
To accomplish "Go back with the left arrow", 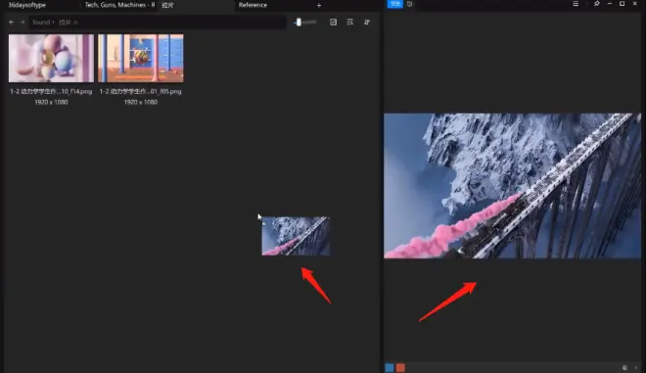I will [12, 23].
